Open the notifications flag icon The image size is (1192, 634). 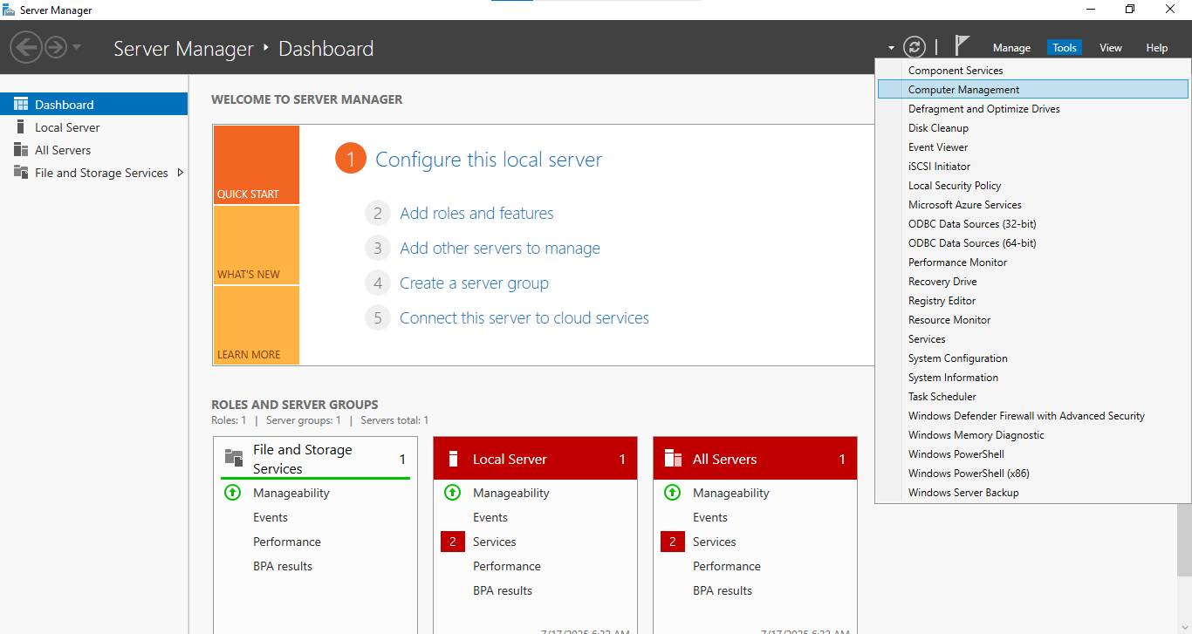(x=962, y=45)
